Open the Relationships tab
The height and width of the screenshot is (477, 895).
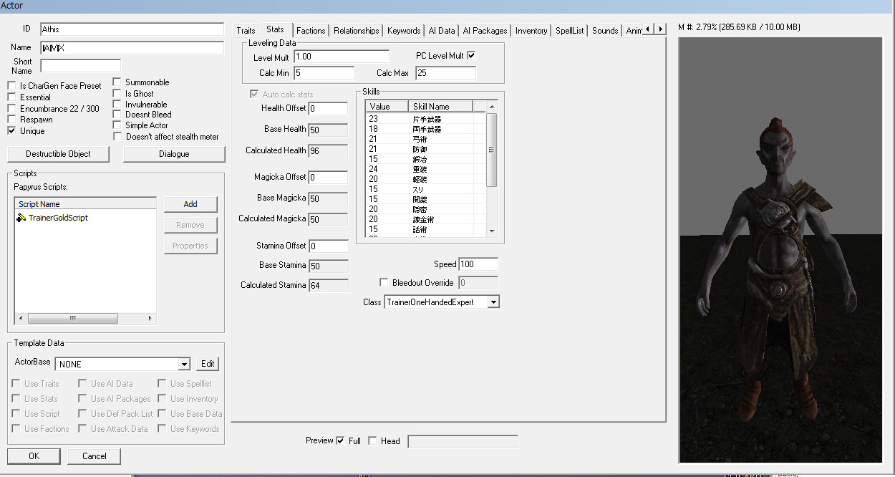point(357,31)
